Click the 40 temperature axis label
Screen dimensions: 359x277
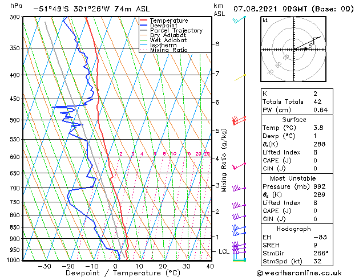click(210, 266)
